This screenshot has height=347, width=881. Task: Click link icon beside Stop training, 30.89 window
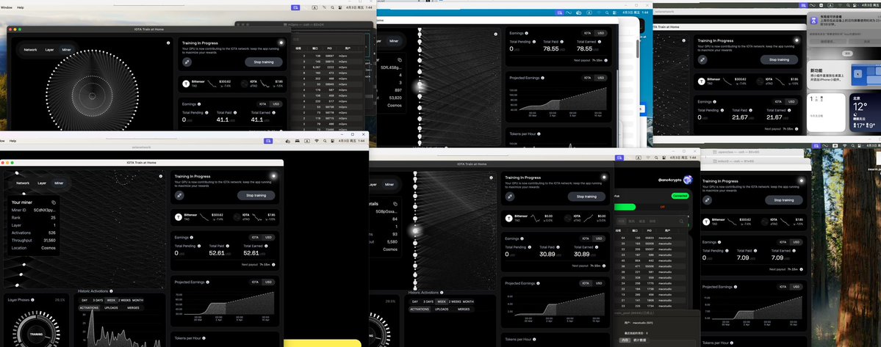pyautogui.click(x=510, y=197)
